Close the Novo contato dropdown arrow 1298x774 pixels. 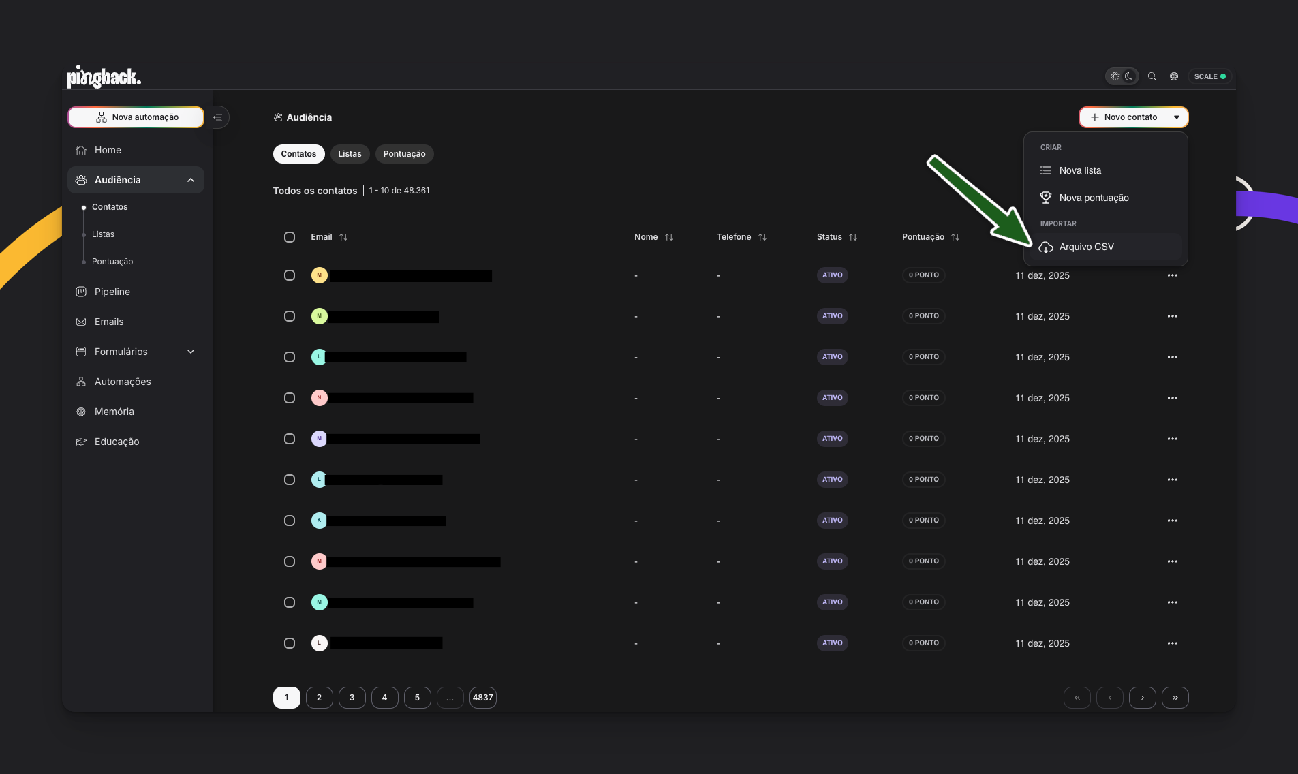tap(1177, 117)
